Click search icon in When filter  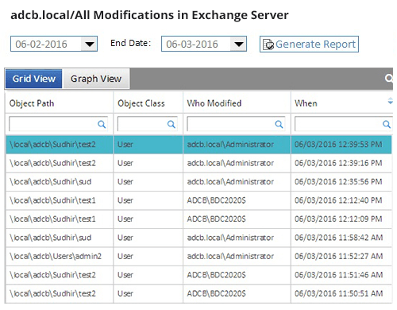[x=387, y=124]
